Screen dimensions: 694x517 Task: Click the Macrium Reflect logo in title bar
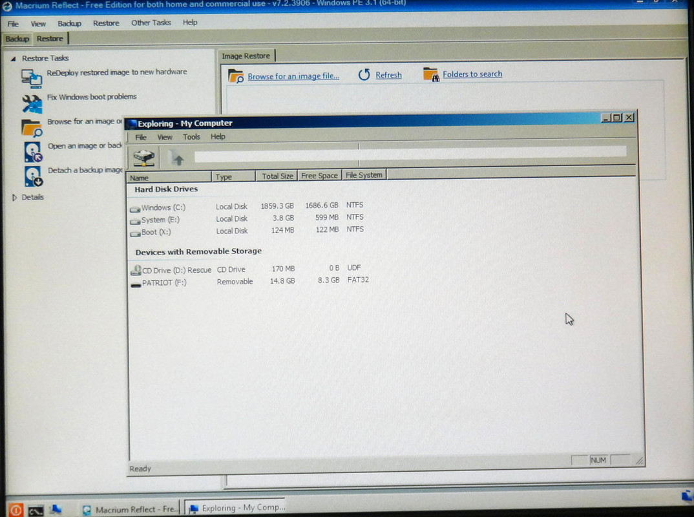[7, 6]
